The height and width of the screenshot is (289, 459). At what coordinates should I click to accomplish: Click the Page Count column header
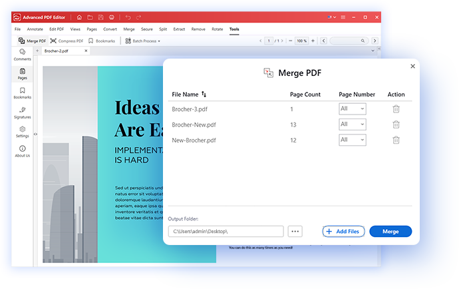305,95
